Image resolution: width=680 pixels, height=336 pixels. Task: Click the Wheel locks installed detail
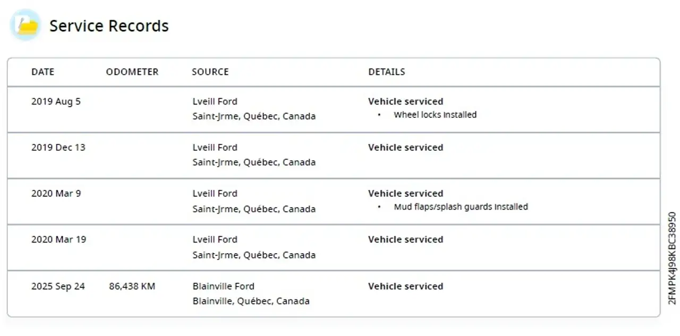click(x=435, y=115)
